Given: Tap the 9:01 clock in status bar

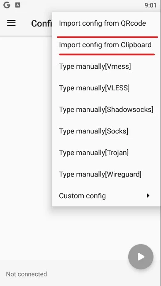Looking at the screenshot, I should pyautogui.click(x=150, y=5).
